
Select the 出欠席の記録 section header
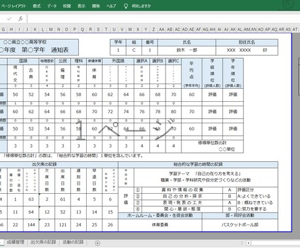(x=44, y=164)
